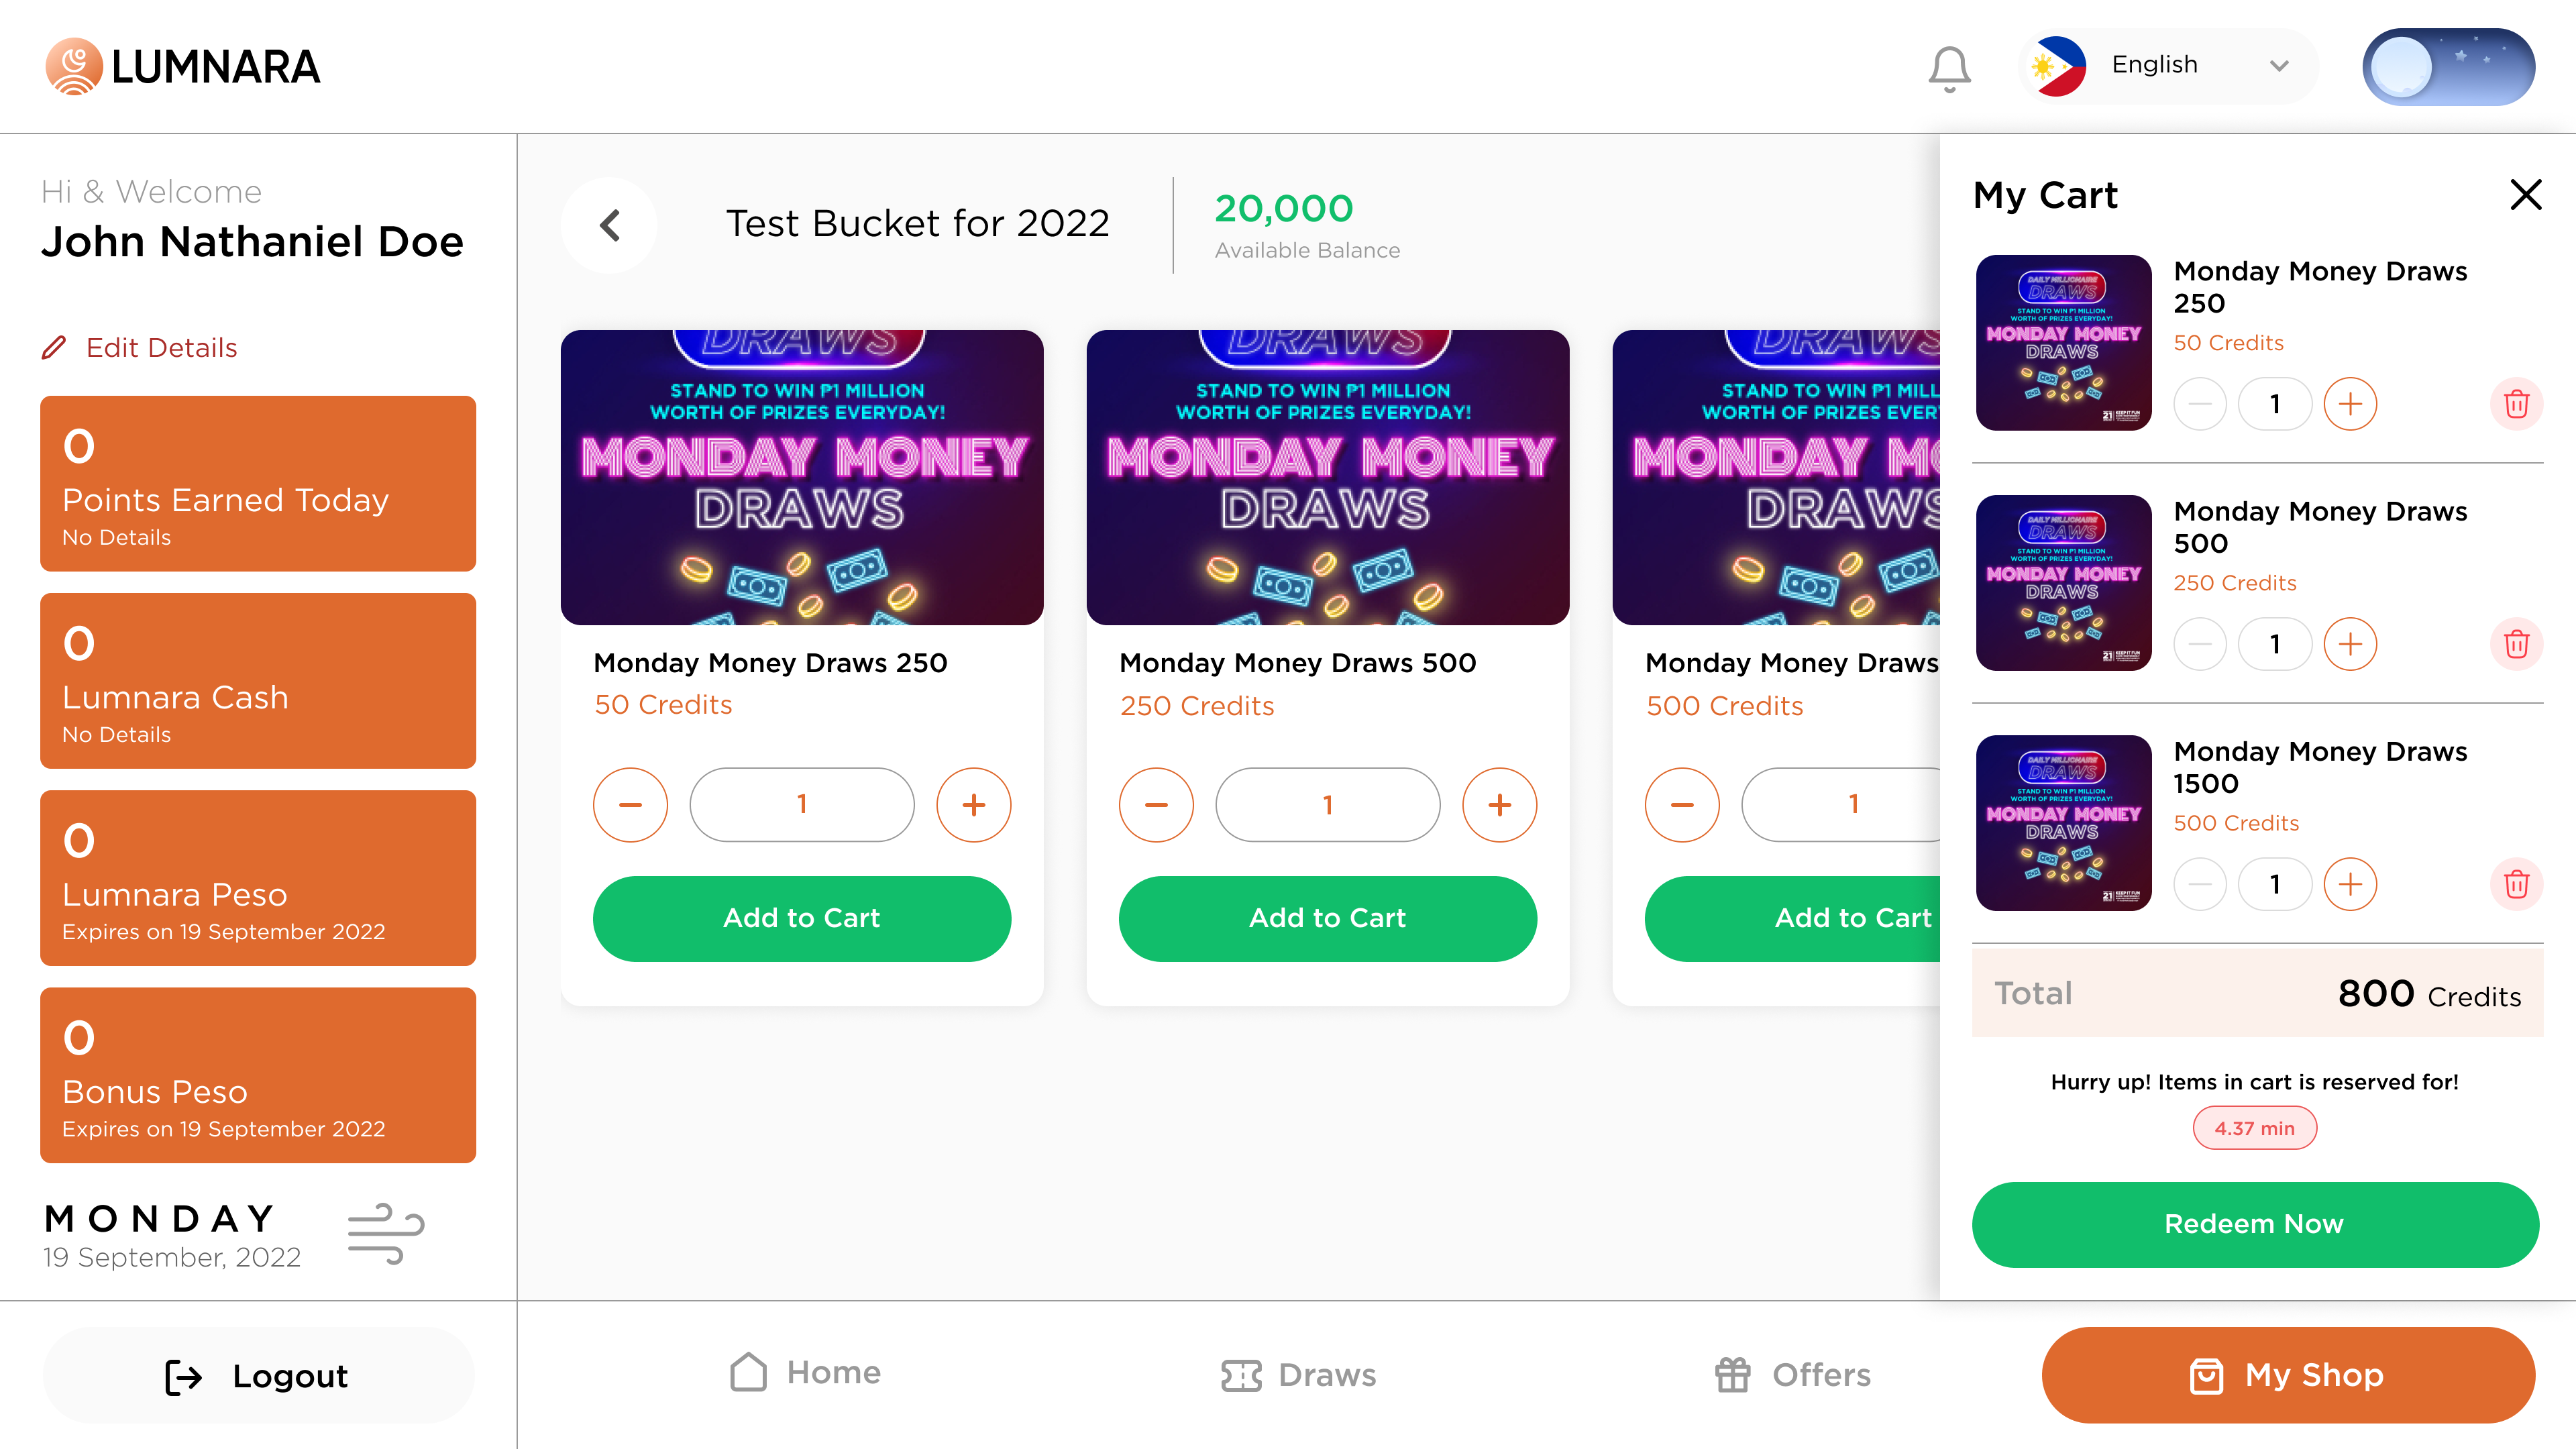Delete Monday Money Draws 250 using trash icon
The width and height of the screenshot is (2576, 1449).
[2517, 404]
